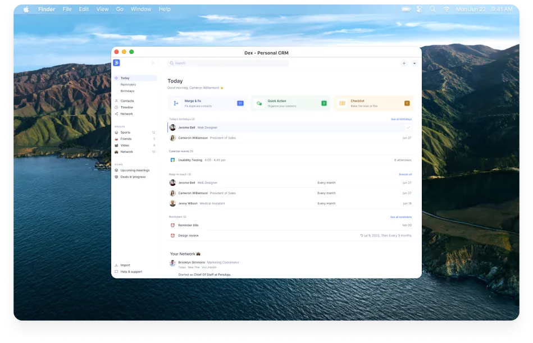Select the Friends group
The height and width of the screenshot is (343, 533).
click(125, 139)
